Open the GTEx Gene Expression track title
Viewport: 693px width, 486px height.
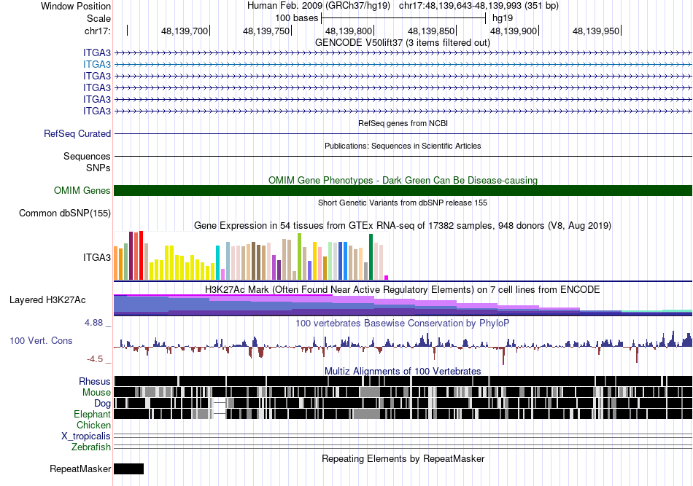[403, 226]
